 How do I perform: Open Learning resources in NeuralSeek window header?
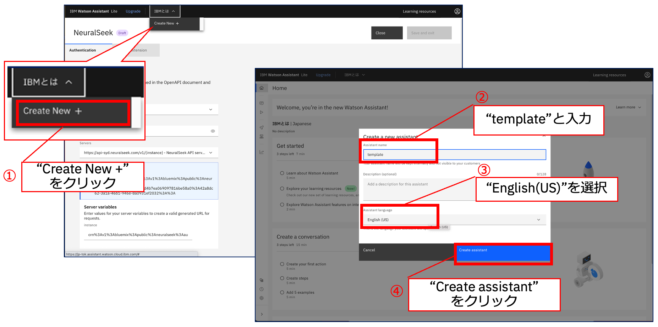[420, 11]
